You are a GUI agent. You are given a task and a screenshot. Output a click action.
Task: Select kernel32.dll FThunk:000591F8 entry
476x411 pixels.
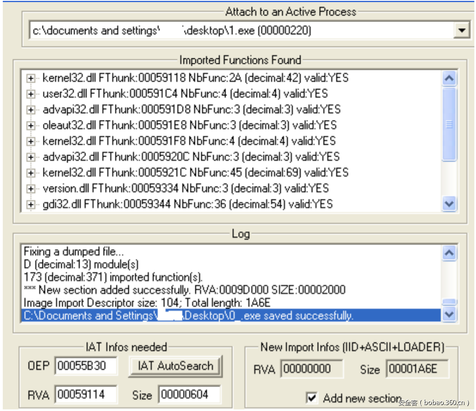point(189,141)
